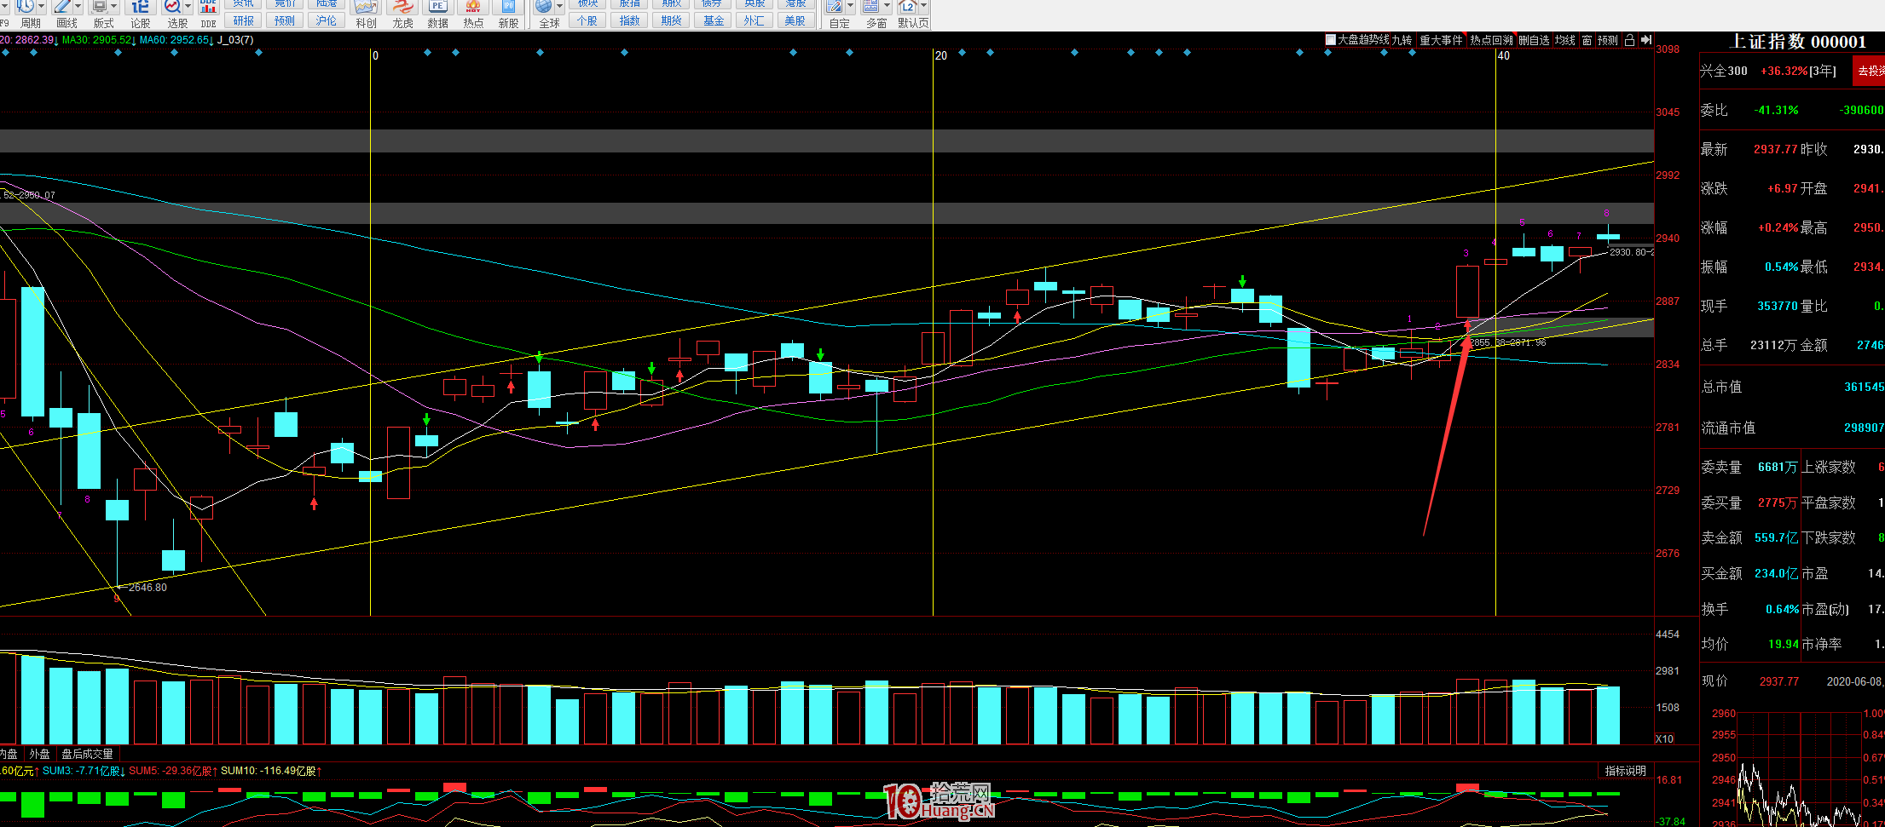
Task: Click the timeline marker labeled 40
Action: point(1503,55)
